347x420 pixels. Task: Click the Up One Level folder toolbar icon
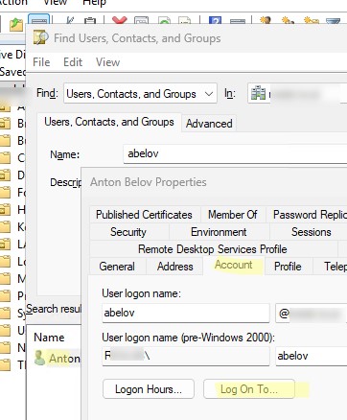pyautogui.click(x=16, y=24)
